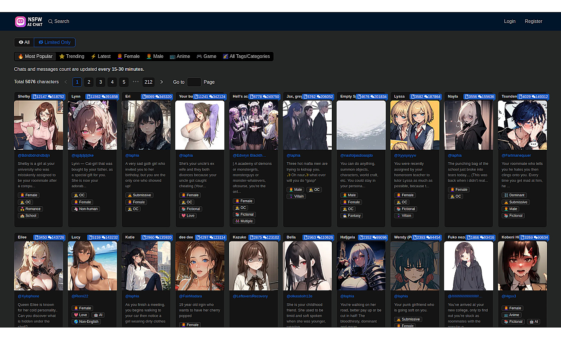This screenshot has height=340, width=561.
Task: Open Shelby character thumbnail
Action: [x=39, y=125]
